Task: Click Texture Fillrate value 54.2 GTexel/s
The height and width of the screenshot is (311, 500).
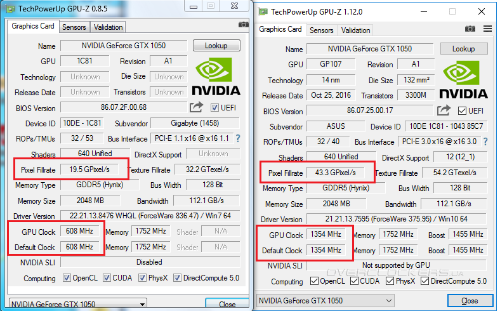Action: [x=455, y=173]
